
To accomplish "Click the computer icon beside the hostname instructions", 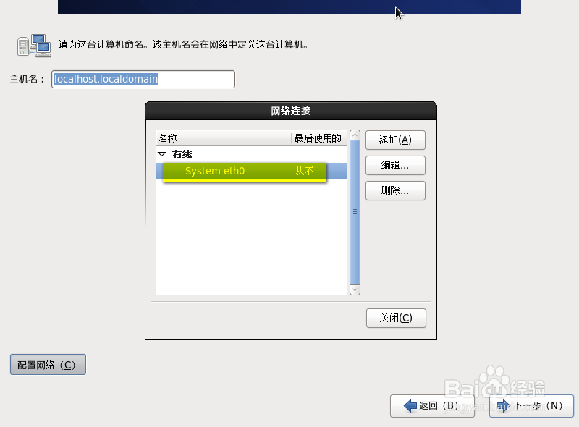I will 33,46.
